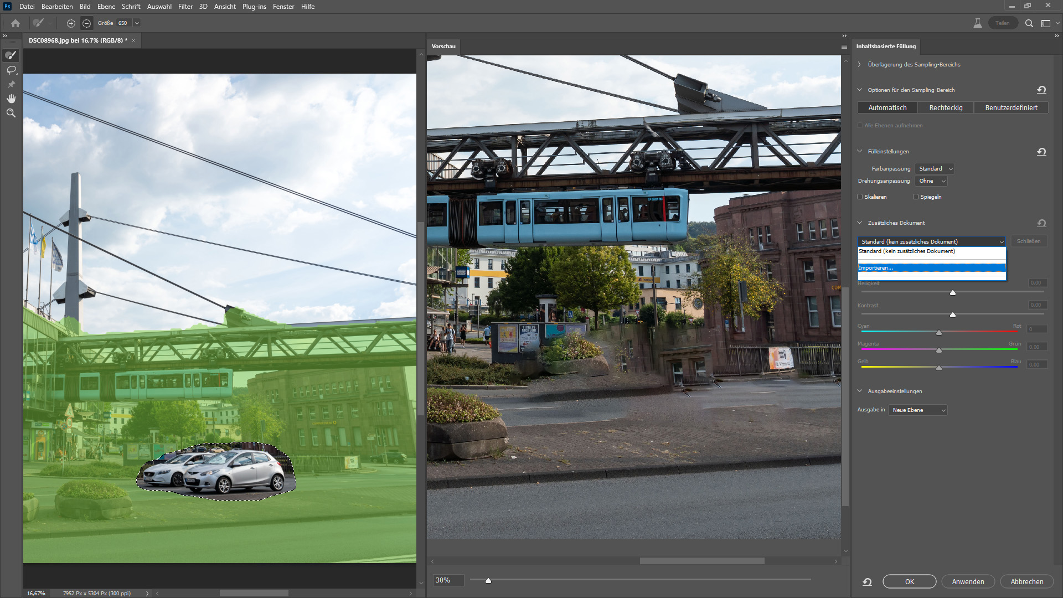Enable the Skalieren checkbox
Viewport: 1063px width, 598px height.
[860, 197]
